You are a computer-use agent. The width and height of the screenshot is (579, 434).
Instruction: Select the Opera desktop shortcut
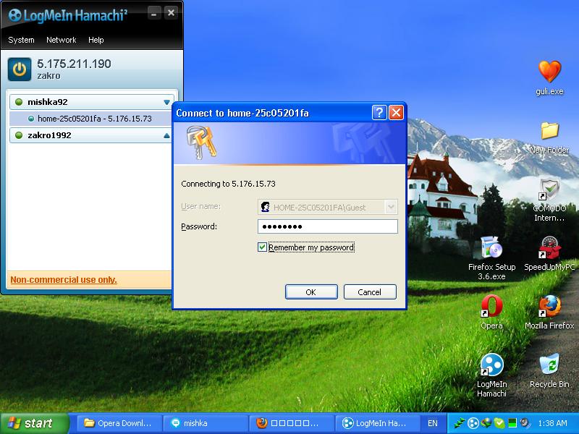[x=491, y=312]
